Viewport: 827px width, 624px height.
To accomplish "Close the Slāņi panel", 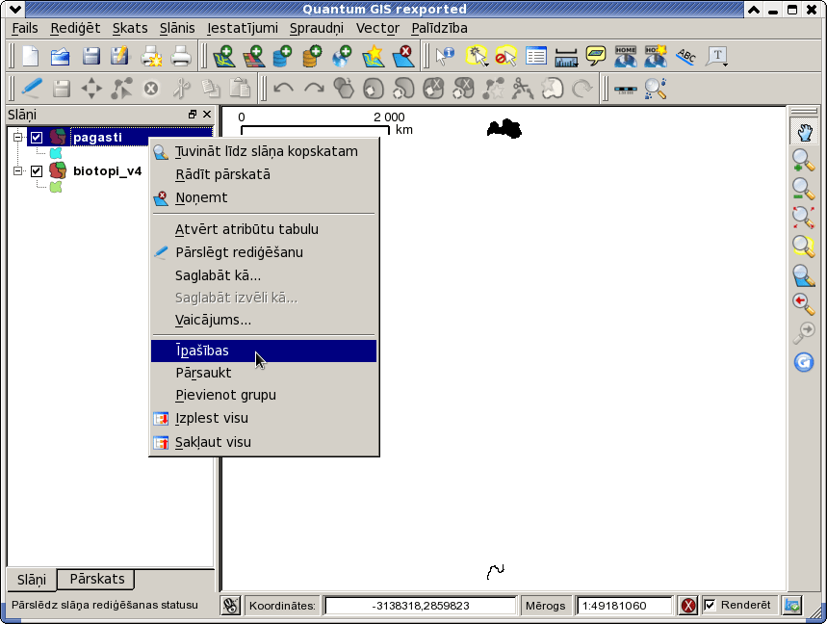I will click(207, 114).
